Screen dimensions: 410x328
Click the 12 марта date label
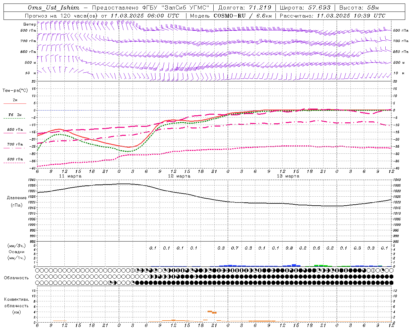(179, 176)
